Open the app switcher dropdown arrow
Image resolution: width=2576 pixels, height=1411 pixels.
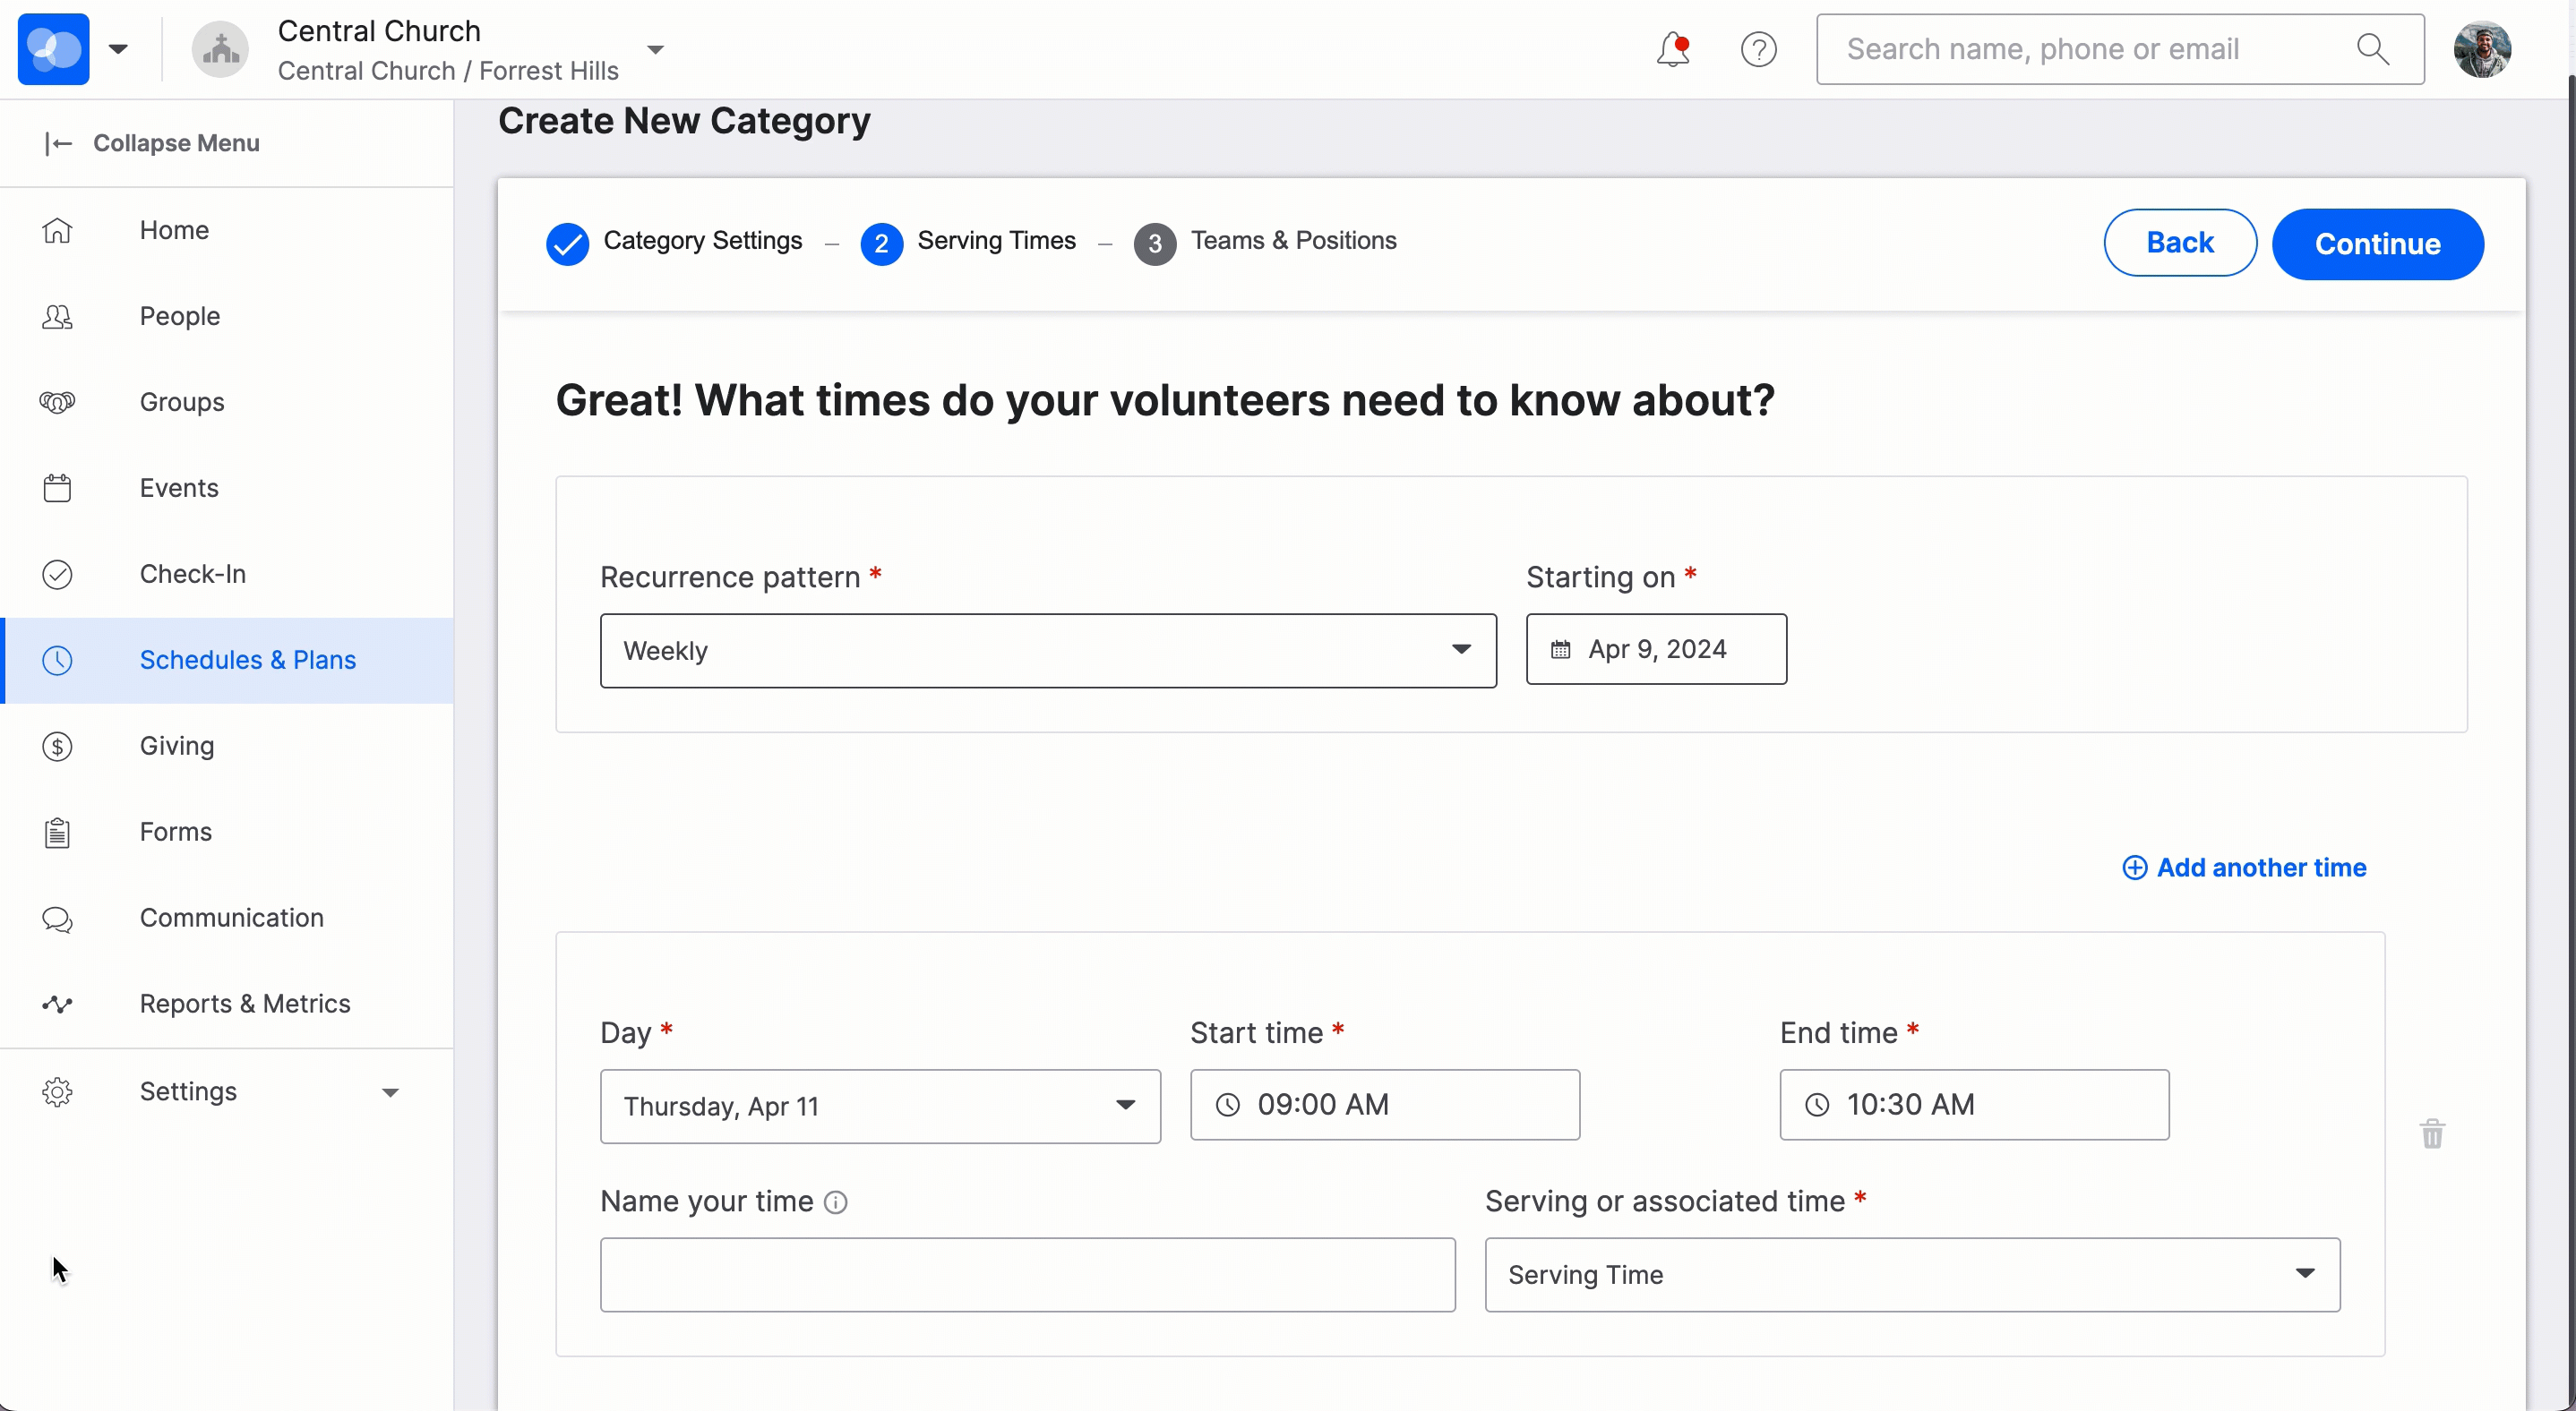click(x=118, y=49)
